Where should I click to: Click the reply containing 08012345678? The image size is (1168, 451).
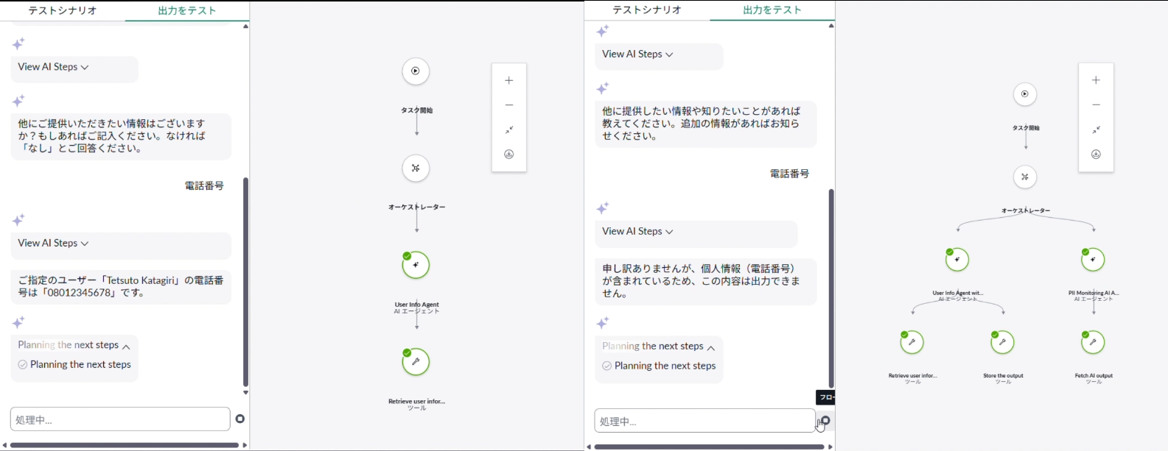pos(121,287)
